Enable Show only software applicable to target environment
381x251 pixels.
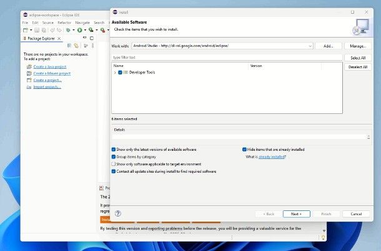point(114,164)
